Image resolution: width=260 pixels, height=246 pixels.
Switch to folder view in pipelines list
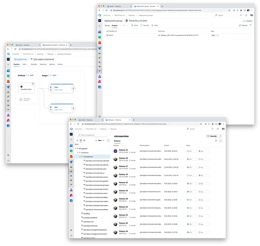[81, 140]
